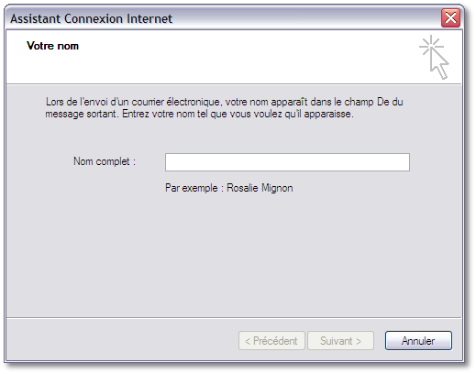Click the example name Rosalie Mignon
Viewport: 476px width, 374px height.
pyautogui.click(x=260, y=188)
